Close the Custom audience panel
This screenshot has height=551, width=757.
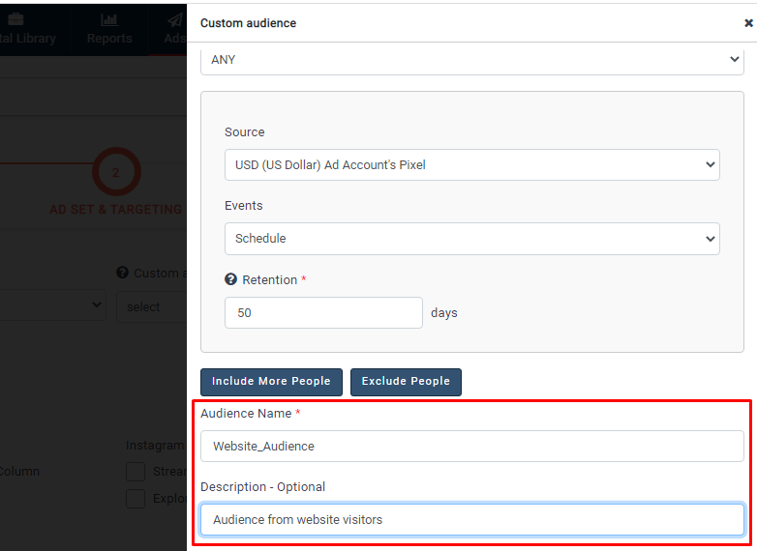pyautogui.click(x=747, y=23)
